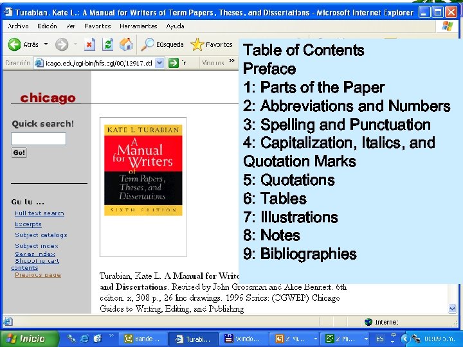This screenshot has height=347, width=463.
Task: Open the Favoritos star toolbar button
Action: [212, 44]
